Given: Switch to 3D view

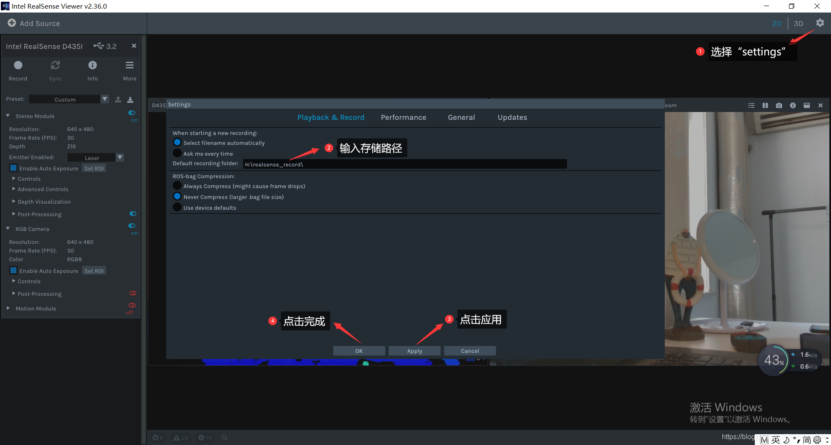Looking at the screenshot, I should (799, 23).
